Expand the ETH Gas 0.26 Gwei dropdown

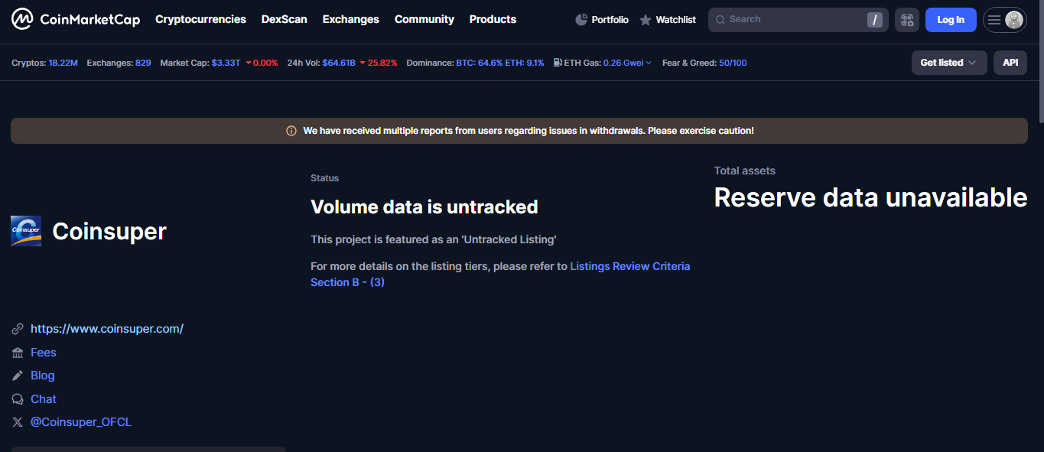click(x=627, y=63)
